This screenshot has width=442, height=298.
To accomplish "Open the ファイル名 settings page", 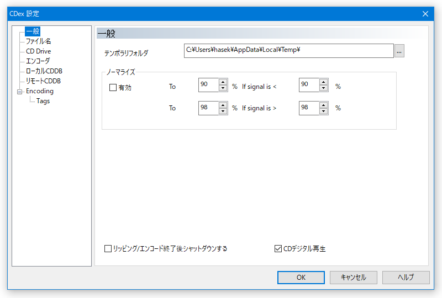I will (38, 41).
